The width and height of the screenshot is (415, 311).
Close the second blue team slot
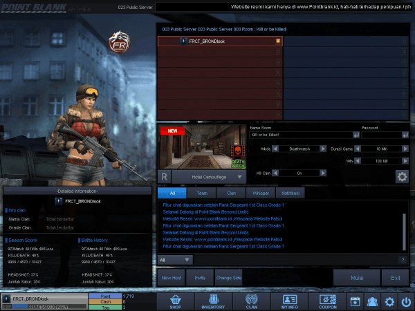click(404, 52)
